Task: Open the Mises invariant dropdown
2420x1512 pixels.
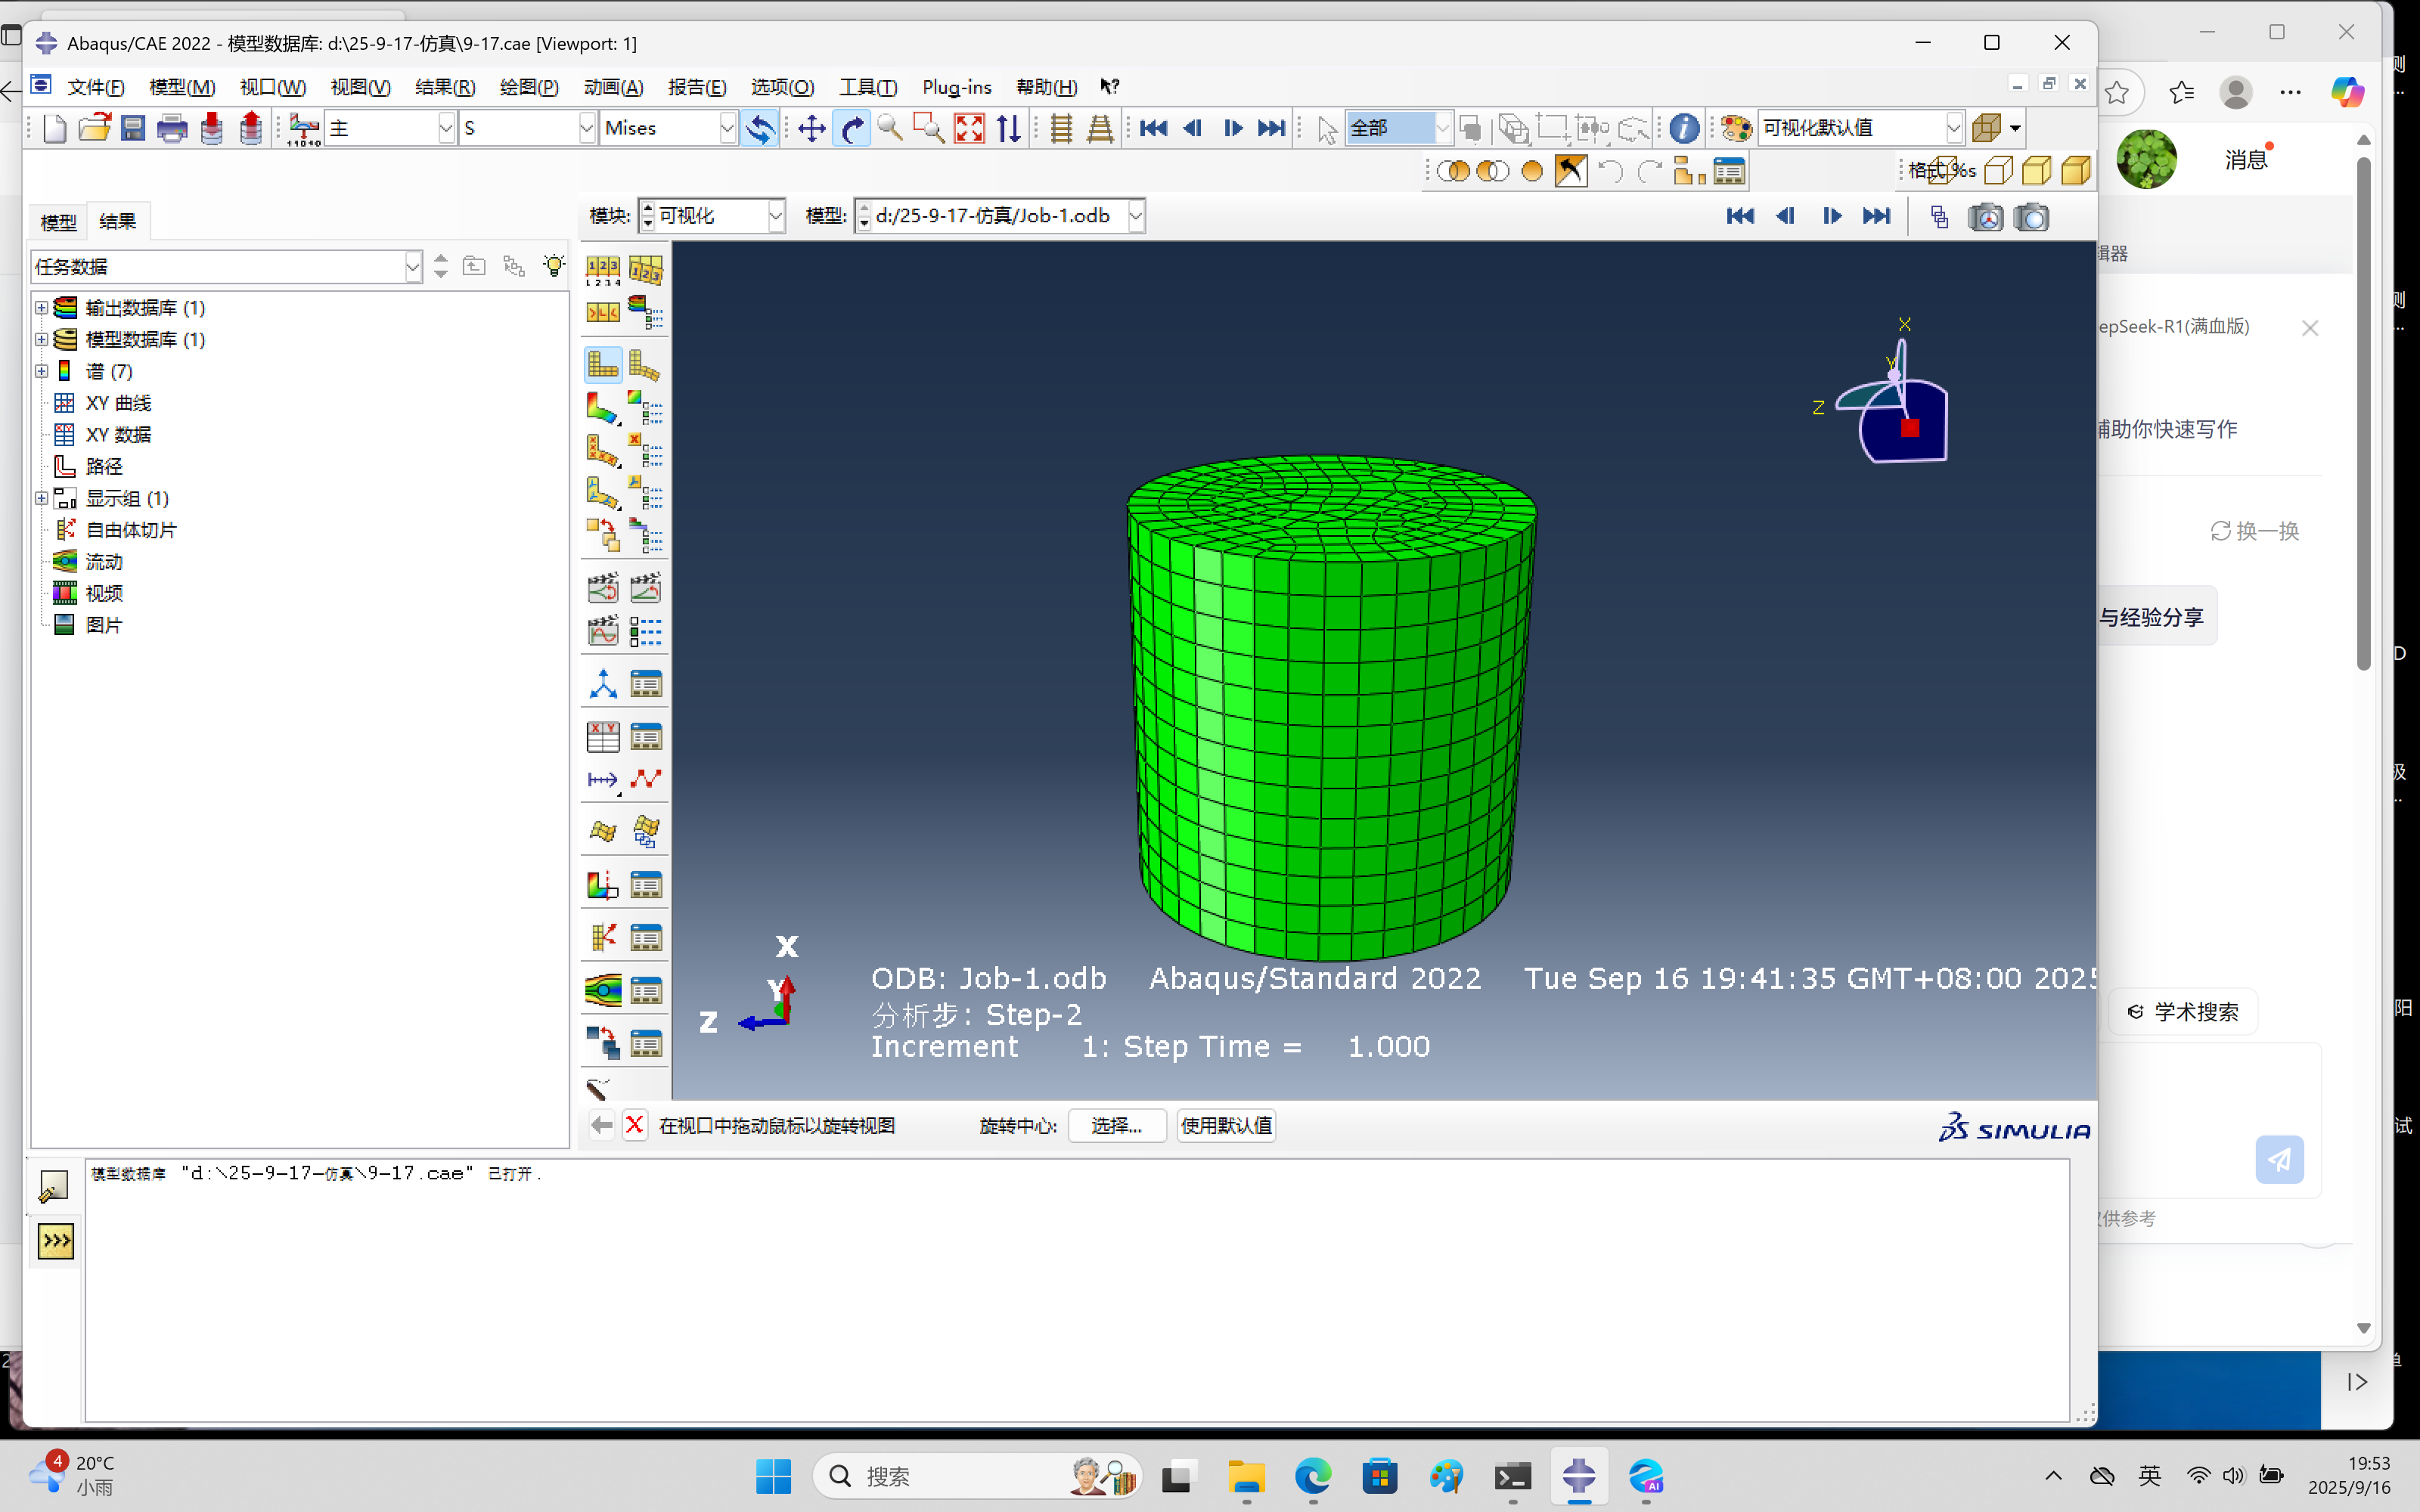Action: tap(727, 128)
